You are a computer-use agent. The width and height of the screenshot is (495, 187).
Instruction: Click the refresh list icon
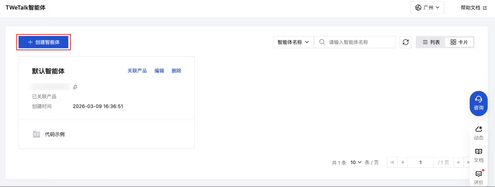tap(406, 42)
